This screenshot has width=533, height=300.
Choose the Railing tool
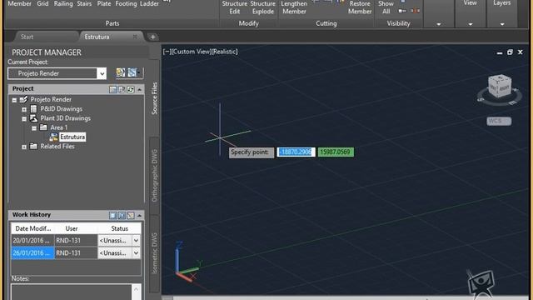point(63,3)
